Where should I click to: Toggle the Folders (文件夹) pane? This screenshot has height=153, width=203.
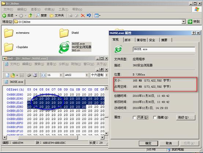(57, 15)
